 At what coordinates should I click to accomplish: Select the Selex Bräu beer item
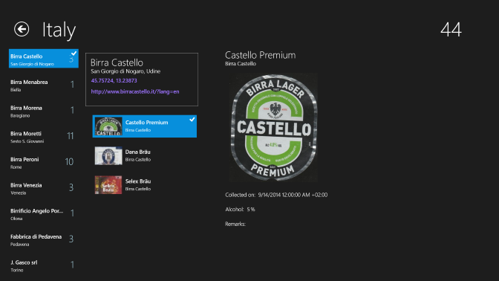(x=145, y=185)
